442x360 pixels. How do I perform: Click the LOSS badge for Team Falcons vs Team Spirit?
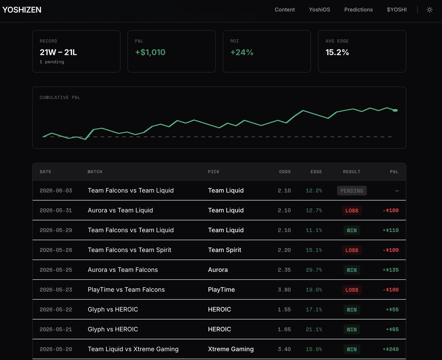pos(352,250)
